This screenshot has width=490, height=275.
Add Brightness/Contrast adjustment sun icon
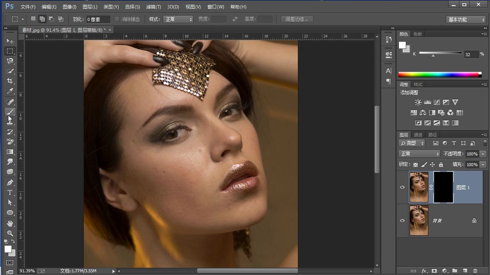click(x=418, y=102)
